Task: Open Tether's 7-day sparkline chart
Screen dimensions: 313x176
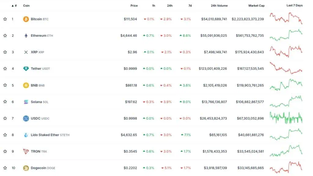Action: click(286, 68)
